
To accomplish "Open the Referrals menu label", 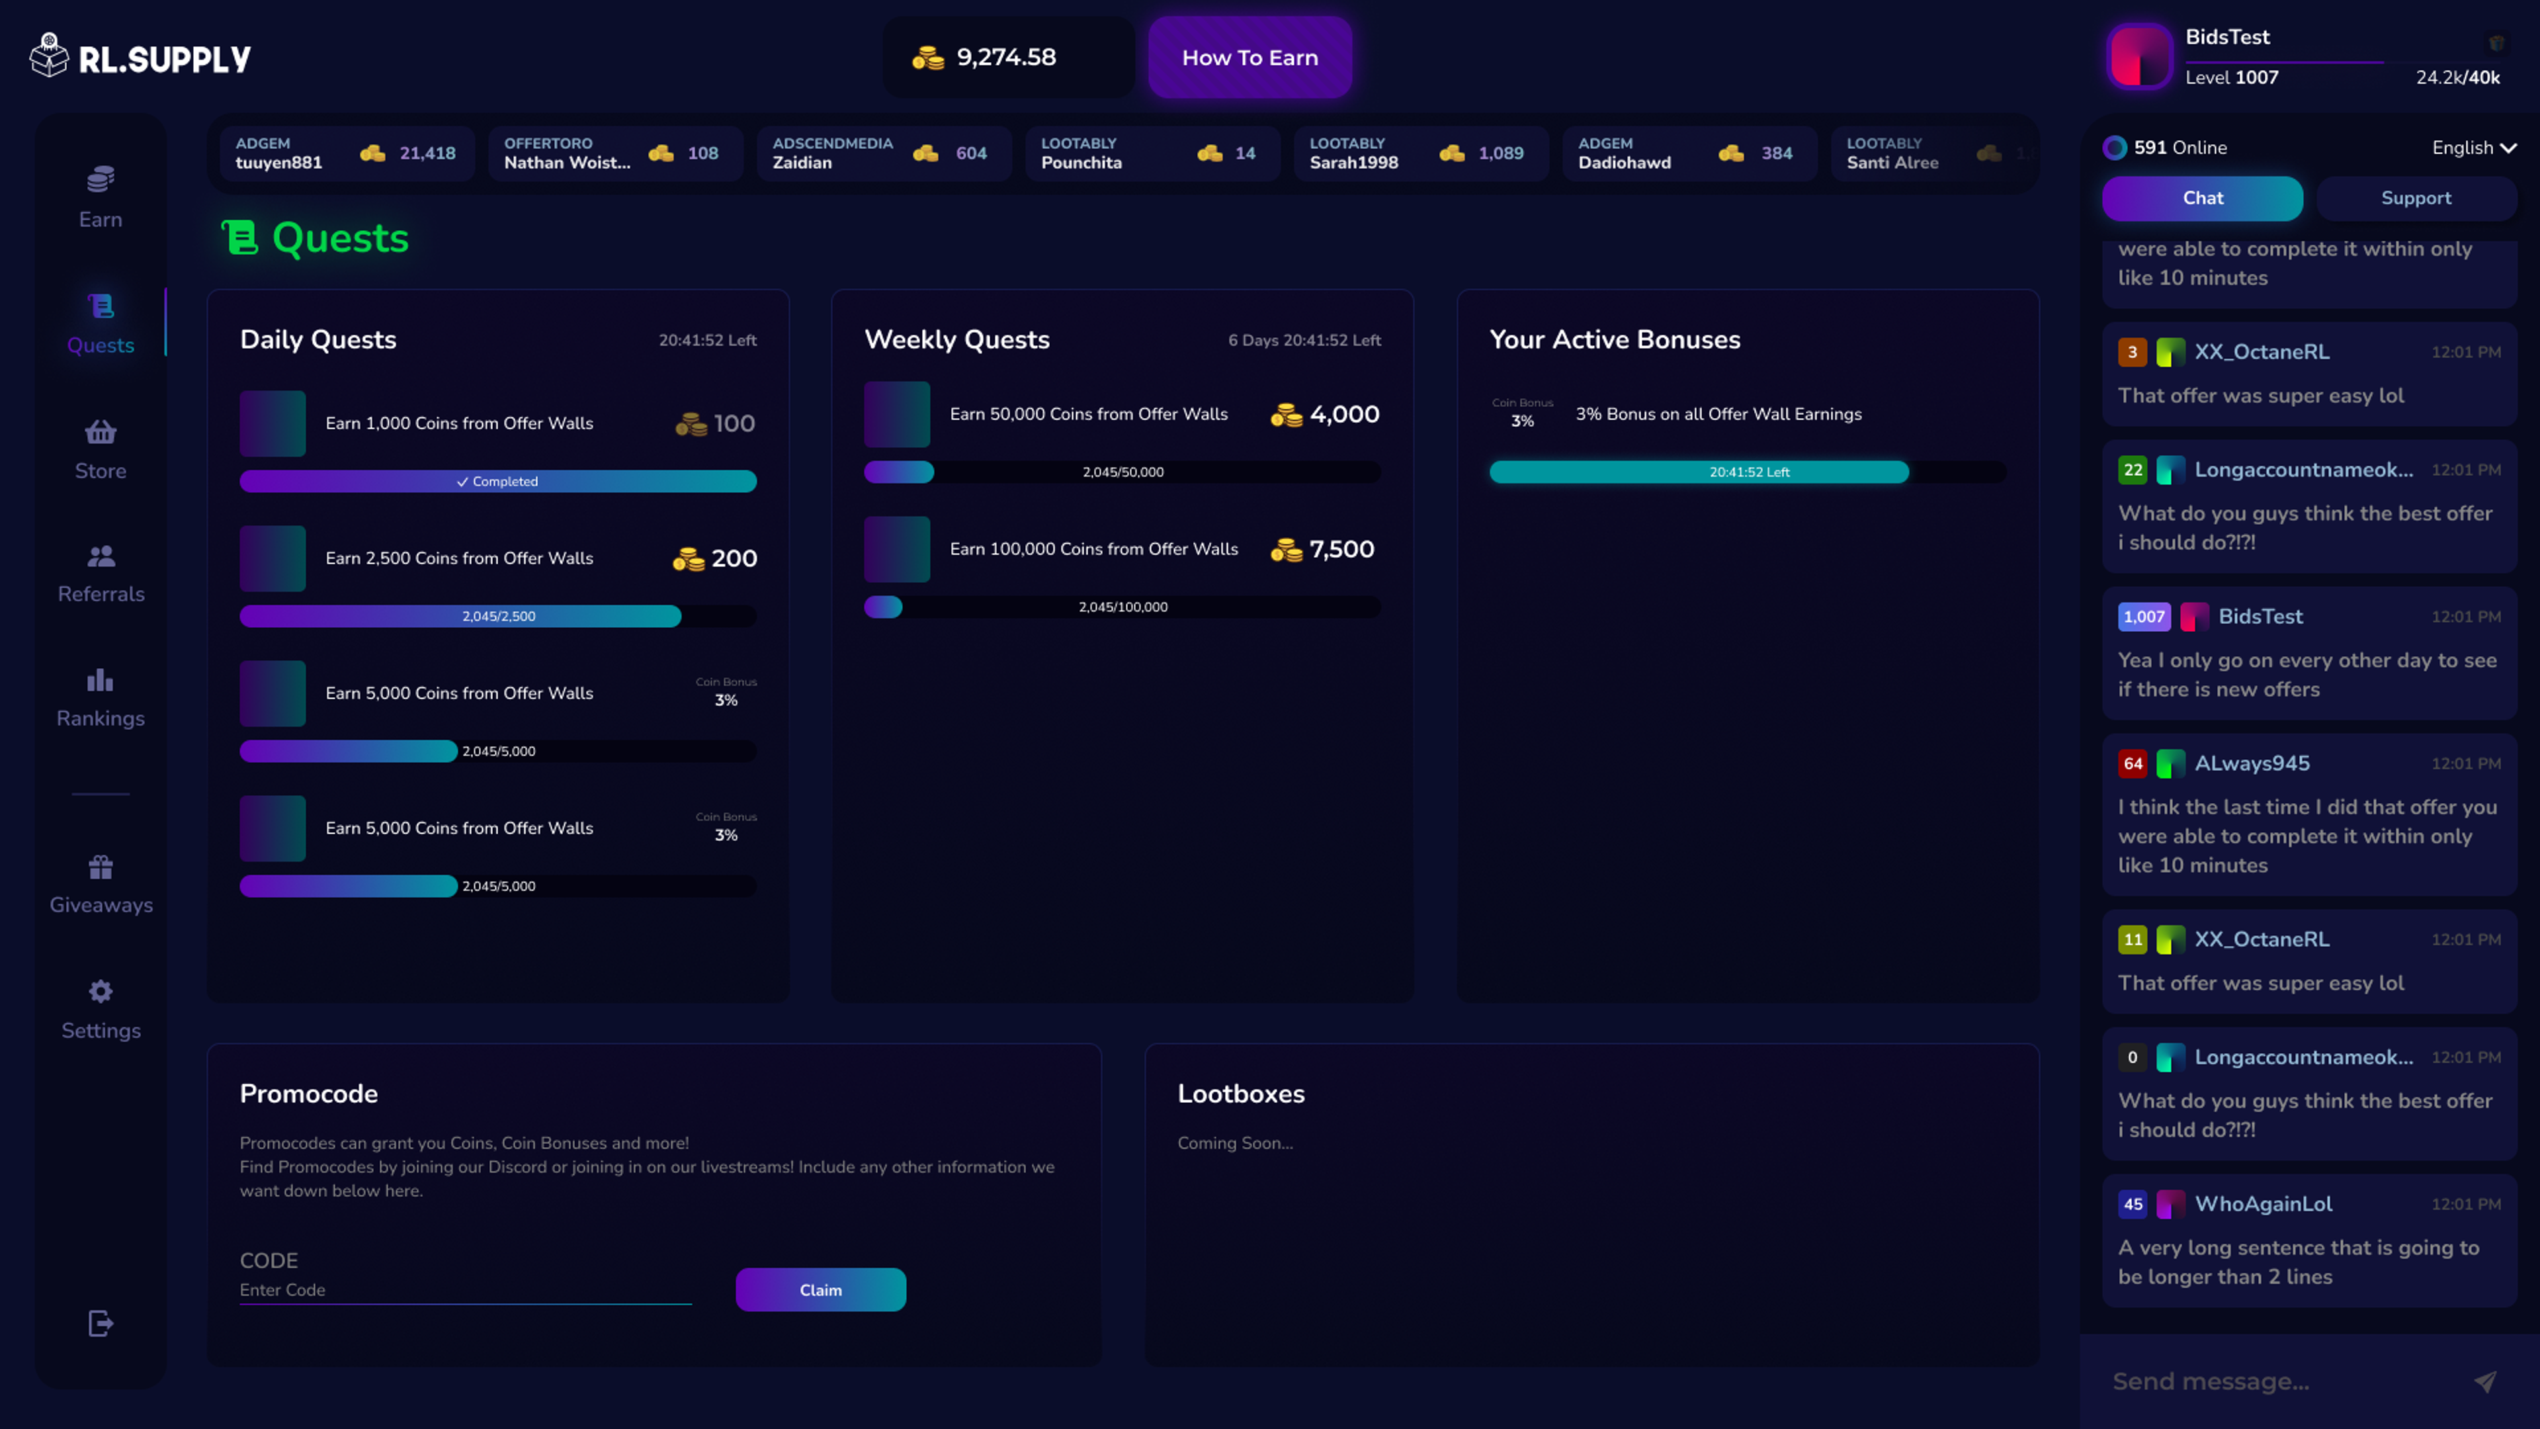I will tap(101, 595).
